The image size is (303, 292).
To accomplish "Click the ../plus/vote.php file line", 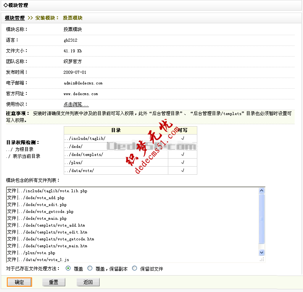I will 31,253.
